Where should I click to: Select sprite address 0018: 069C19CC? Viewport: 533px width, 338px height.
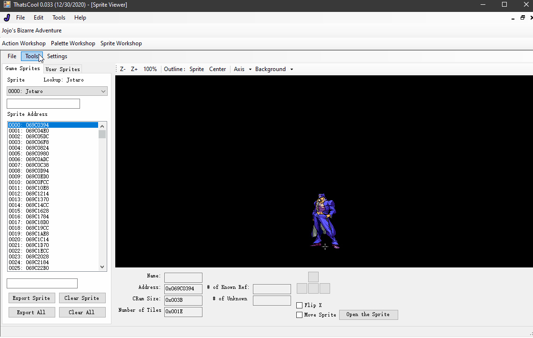[x=53, y=228]
